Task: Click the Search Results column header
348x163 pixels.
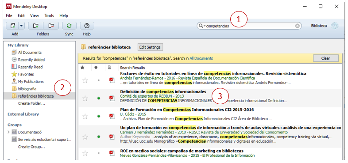Action: point(132,68)
